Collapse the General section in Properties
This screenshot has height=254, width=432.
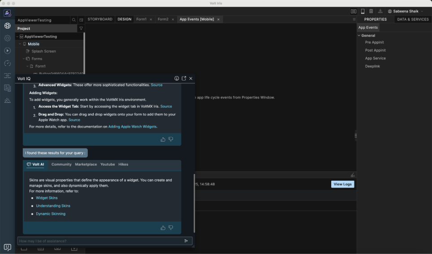[359, 35]
